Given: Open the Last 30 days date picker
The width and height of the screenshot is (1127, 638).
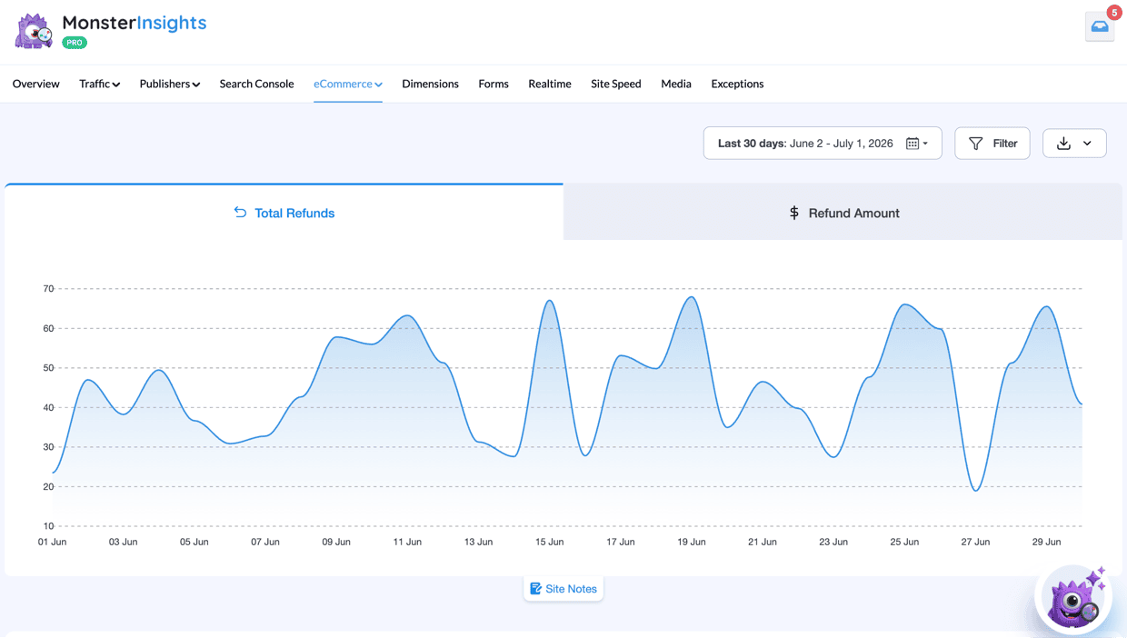Looking at the screenshot, I should tap(823, 144).
